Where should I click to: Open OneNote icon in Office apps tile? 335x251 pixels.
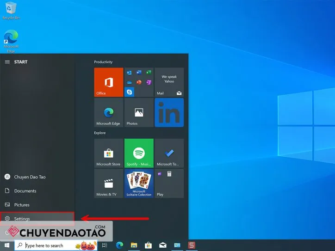149,82
